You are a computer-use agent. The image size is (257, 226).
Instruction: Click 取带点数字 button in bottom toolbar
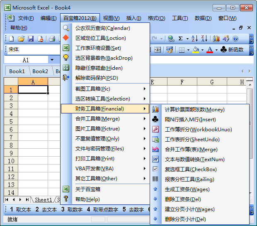pos(102,209)
